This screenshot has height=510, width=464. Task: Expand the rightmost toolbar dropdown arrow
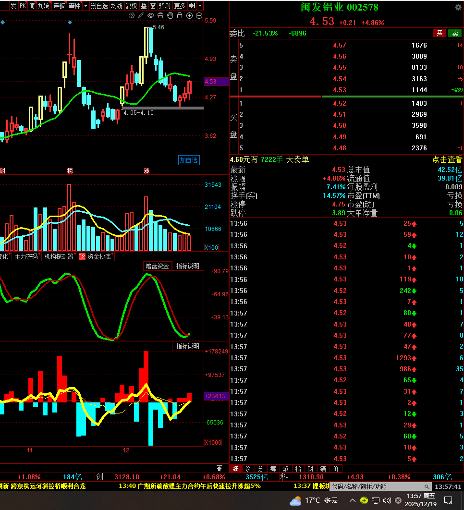(x=200, y=6)
